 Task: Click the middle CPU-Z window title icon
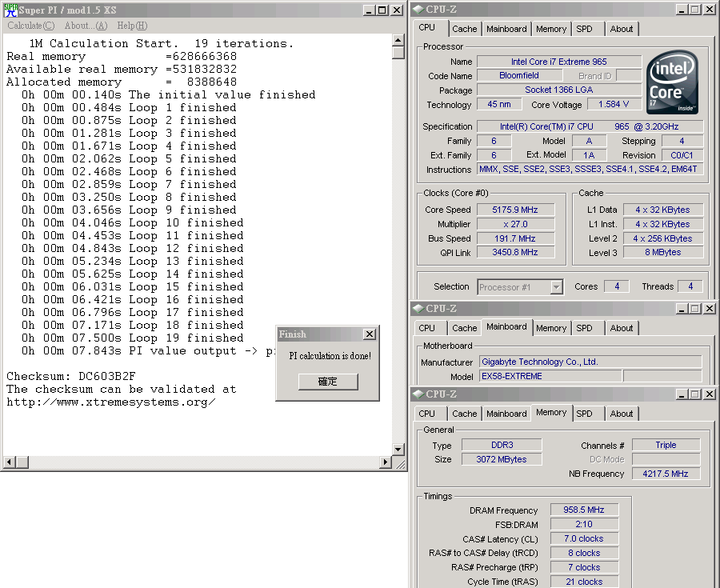(x=418, y=309)
